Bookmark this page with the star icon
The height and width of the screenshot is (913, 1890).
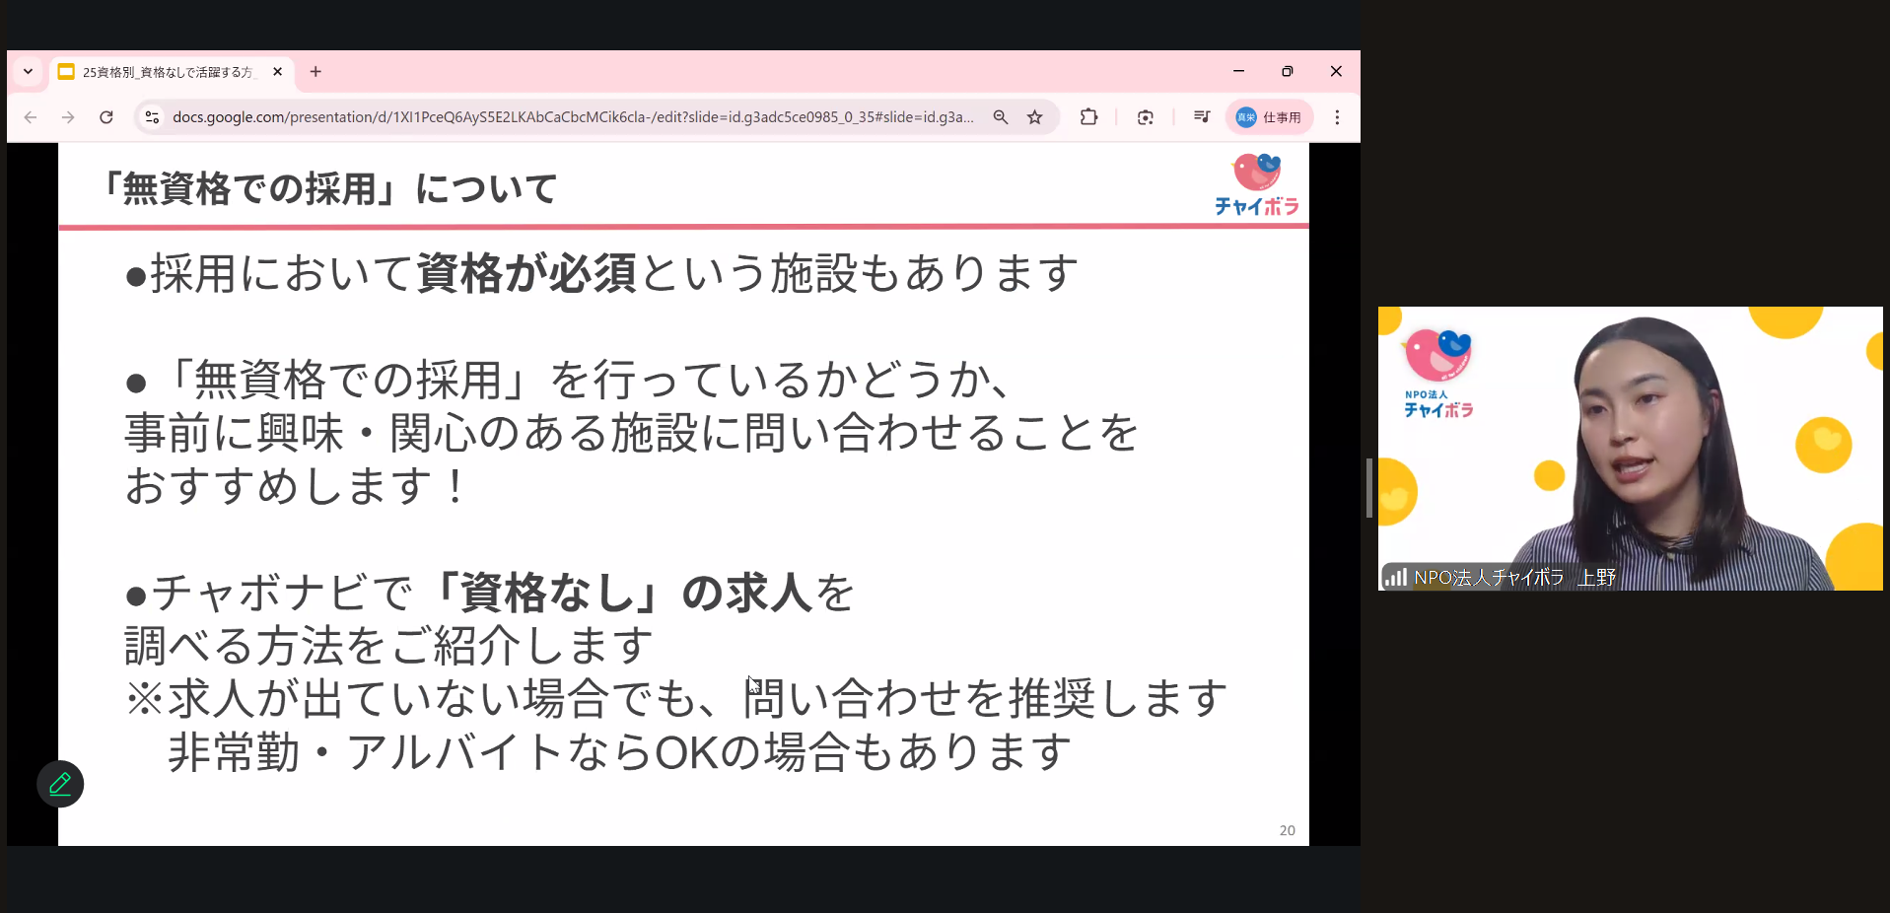click(1034, 117)
